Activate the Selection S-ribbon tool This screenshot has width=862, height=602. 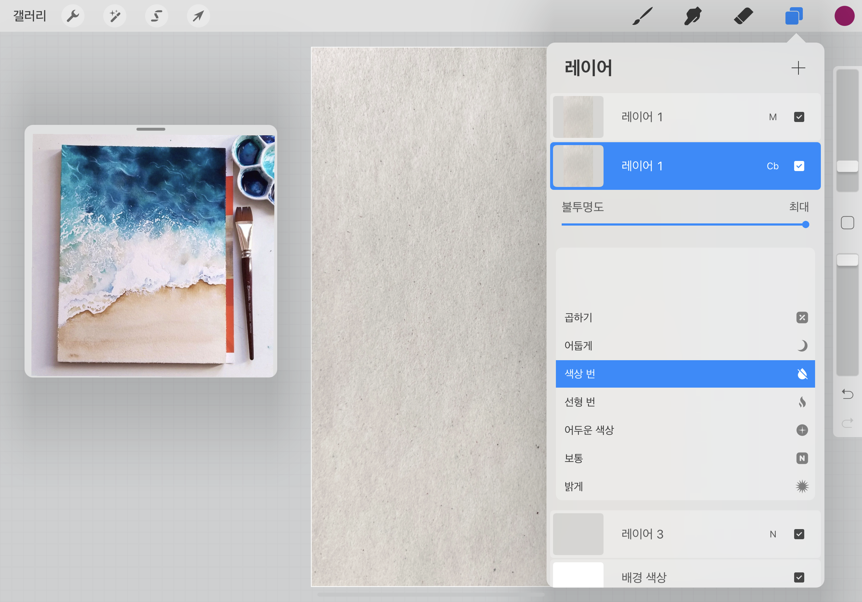click(x=157, y=16)
